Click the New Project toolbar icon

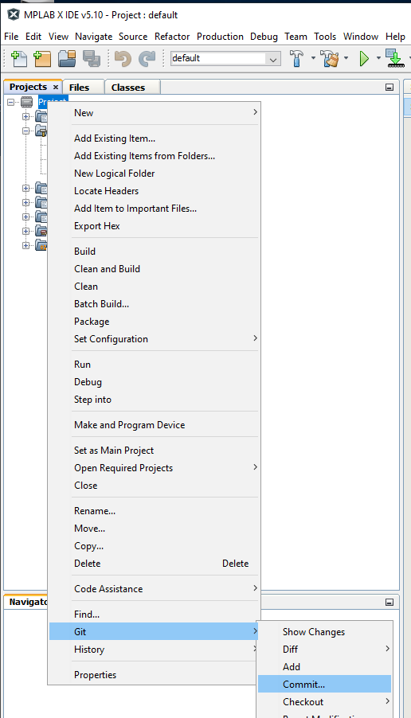pos(42,59)
